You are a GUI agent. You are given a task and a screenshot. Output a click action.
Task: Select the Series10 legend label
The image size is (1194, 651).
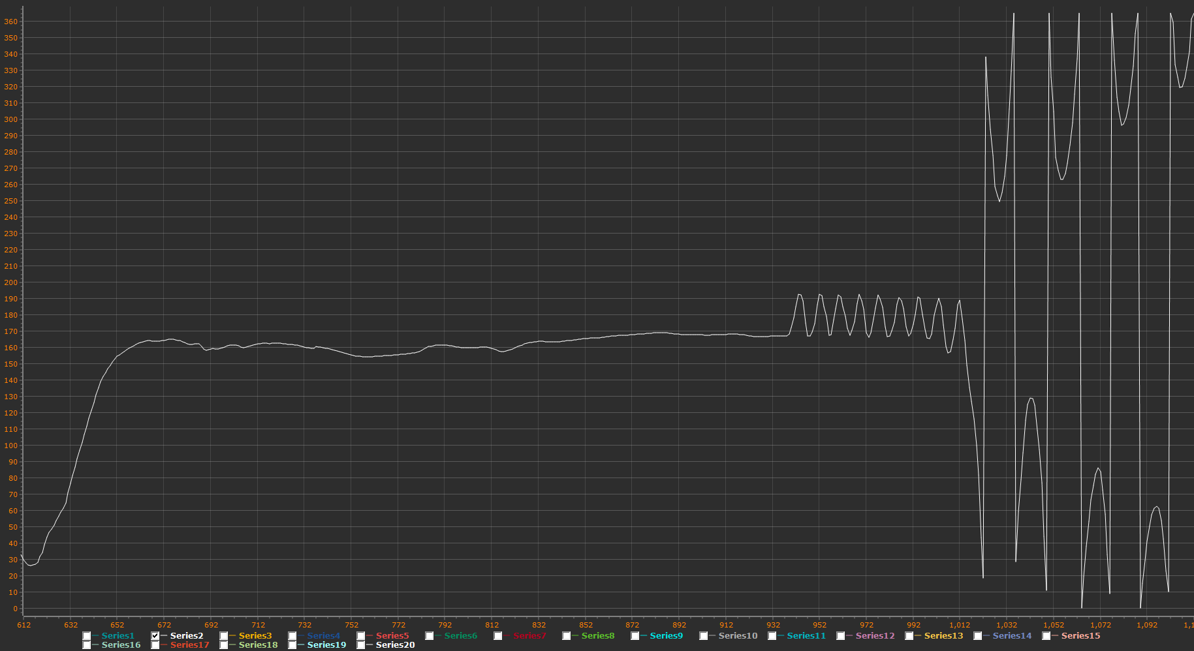pos(738,636)
